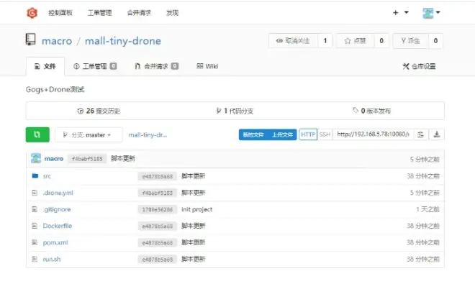The height and width of the screenshot is (284, 475).
Task: Click the 上传文件 upload button
Action: coord(282,134)
